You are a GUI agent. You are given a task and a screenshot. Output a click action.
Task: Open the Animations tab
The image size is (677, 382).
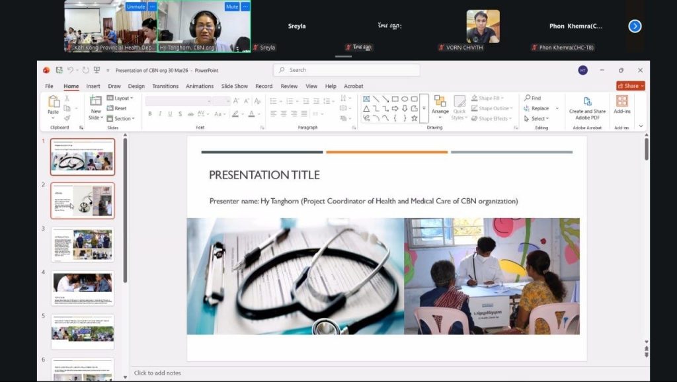pyautogui.click(x=200, y=86)
